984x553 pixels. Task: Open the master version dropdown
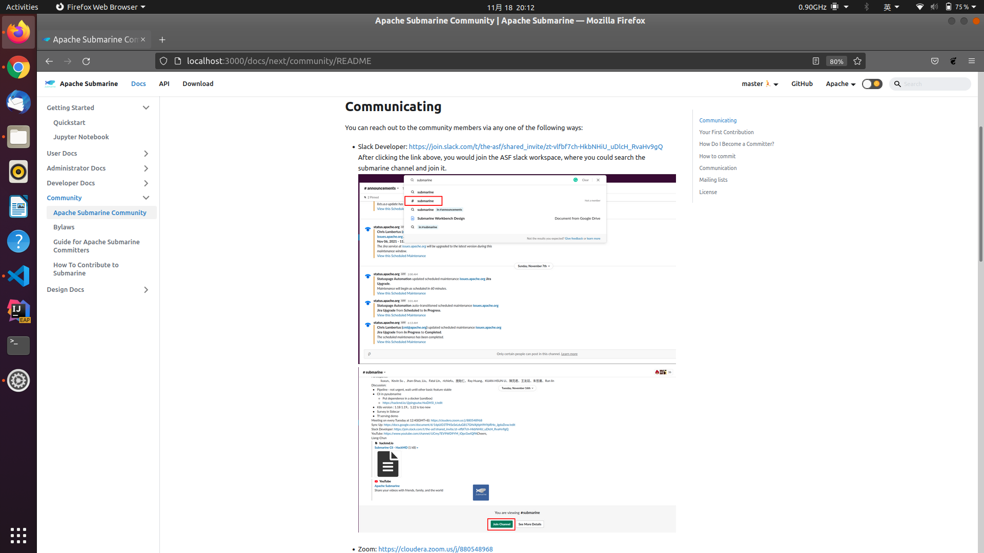pyautogui.click(x=760, y=84)
